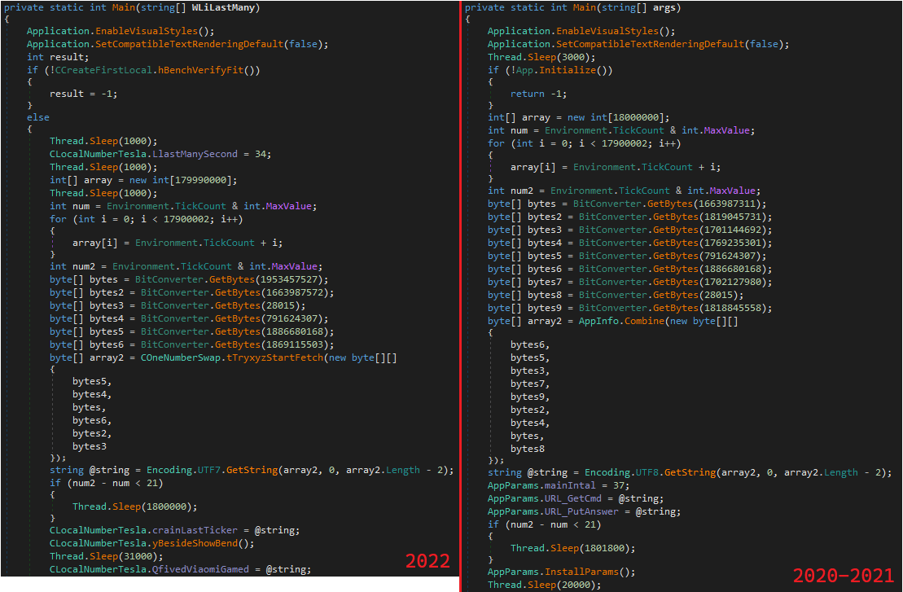Click the 'result = -1;' assignment
The image size is (903, 592).
(x=84, y=94)
